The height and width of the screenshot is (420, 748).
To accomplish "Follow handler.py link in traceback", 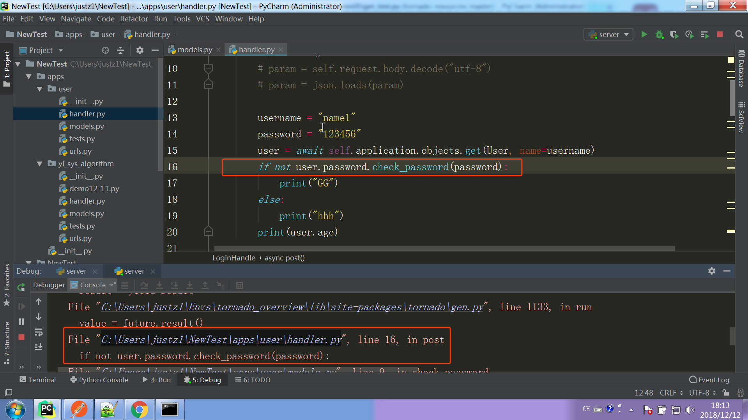I will click(x=222, y=340).
